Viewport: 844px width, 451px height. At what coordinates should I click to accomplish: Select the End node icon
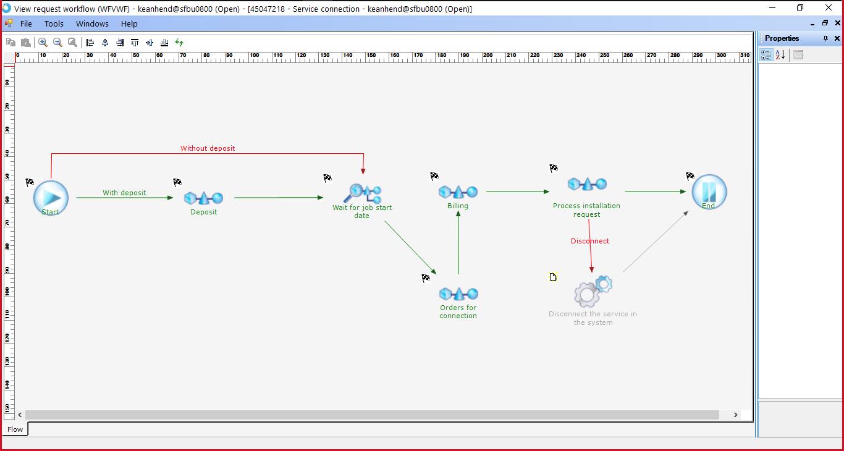point(709,192)
